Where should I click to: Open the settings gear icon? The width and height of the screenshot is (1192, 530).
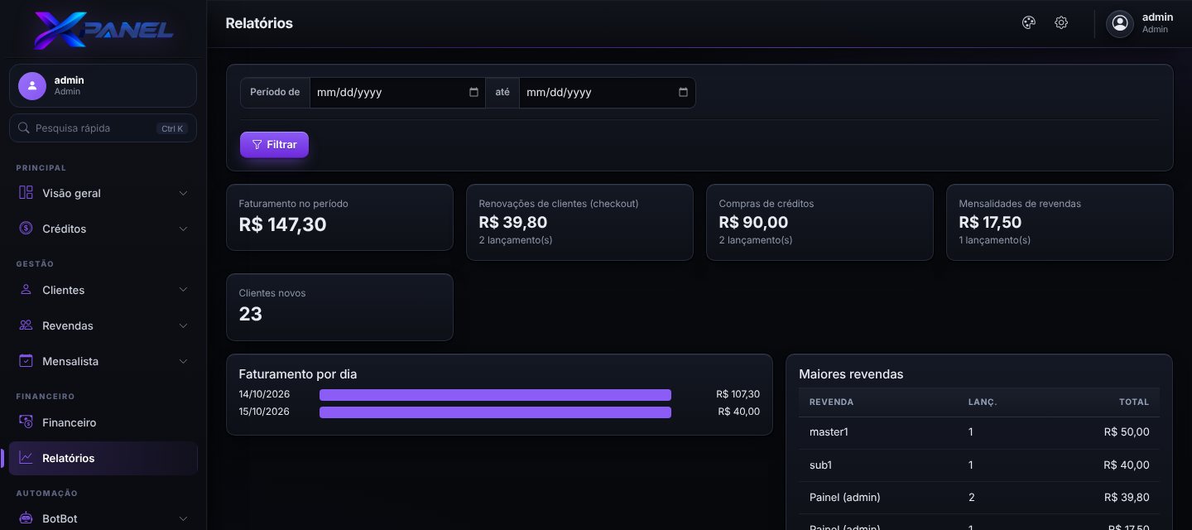tap(1061, 23)
